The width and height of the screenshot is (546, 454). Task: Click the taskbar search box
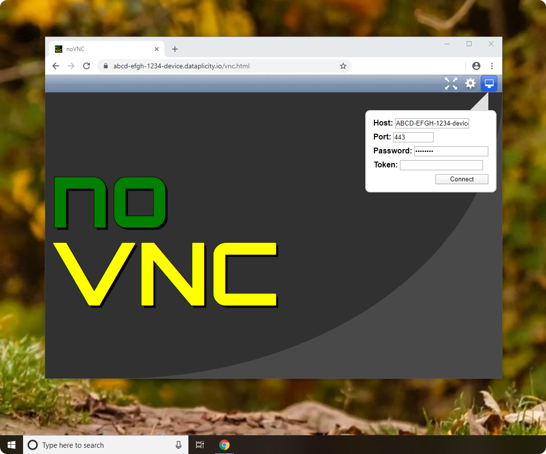pyautogui.click(x=106, y=445)
